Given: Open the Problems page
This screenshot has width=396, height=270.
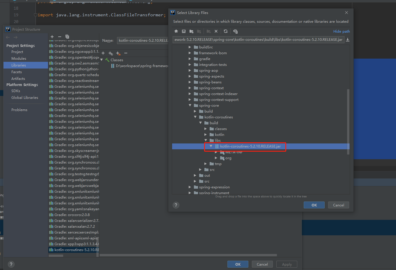Looking at the screenshot, I should click(19, 110).
